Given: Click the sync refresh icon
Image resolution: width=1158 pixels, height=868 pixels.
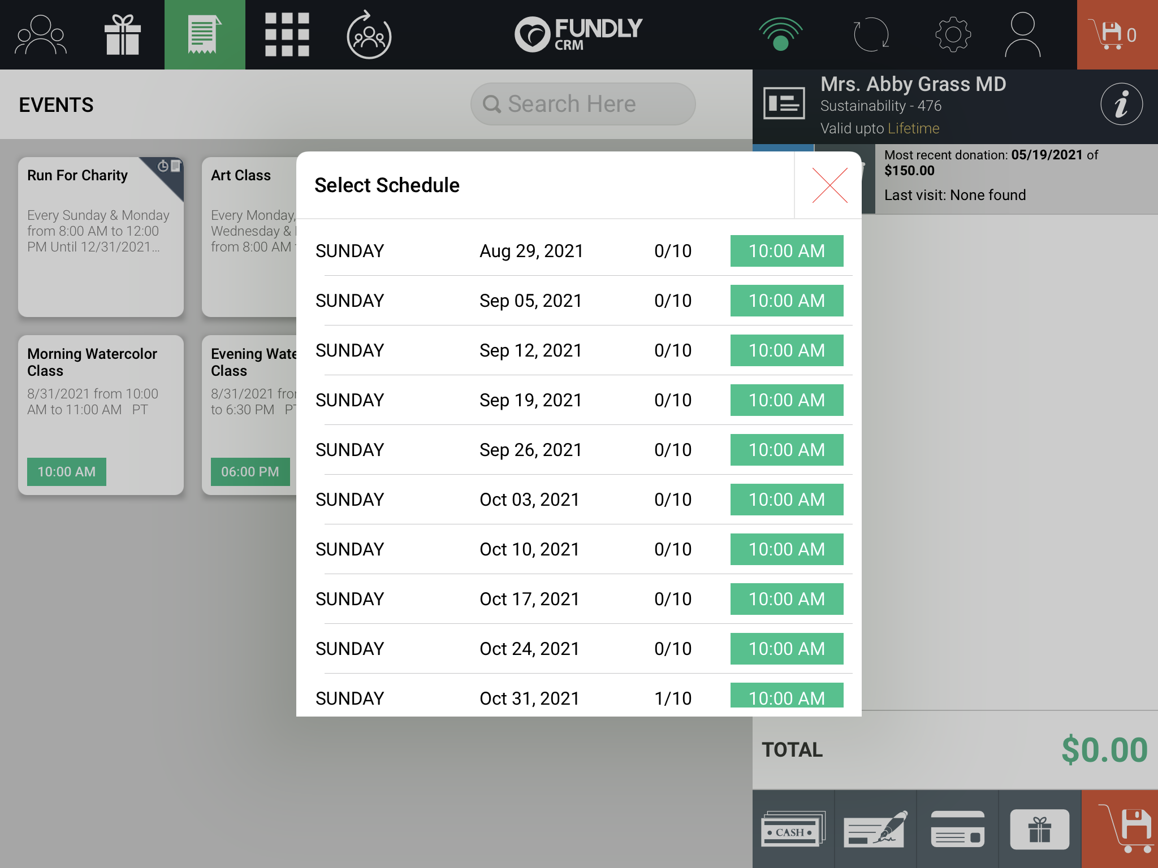Looking at the screenshot, I should click(x=871, y=35).
